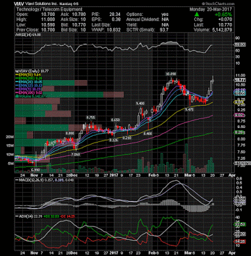Click the Ask Size label
The width and height of the screenshot is (251, 256).
(x=70, y=20)
